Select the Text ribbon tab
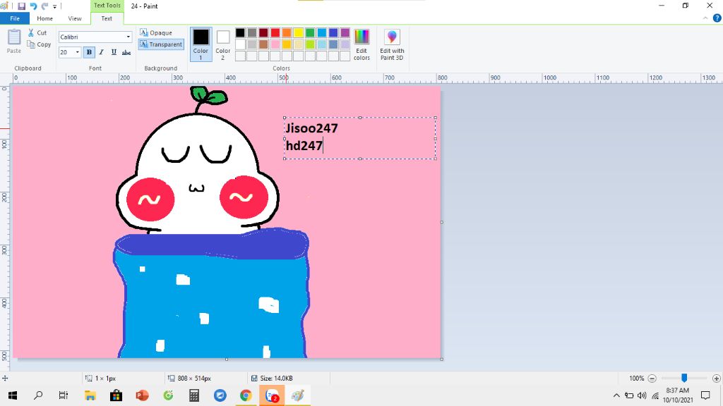Image resolution: width=723 pixels, height=406 pixels. [x=107, y=18]
